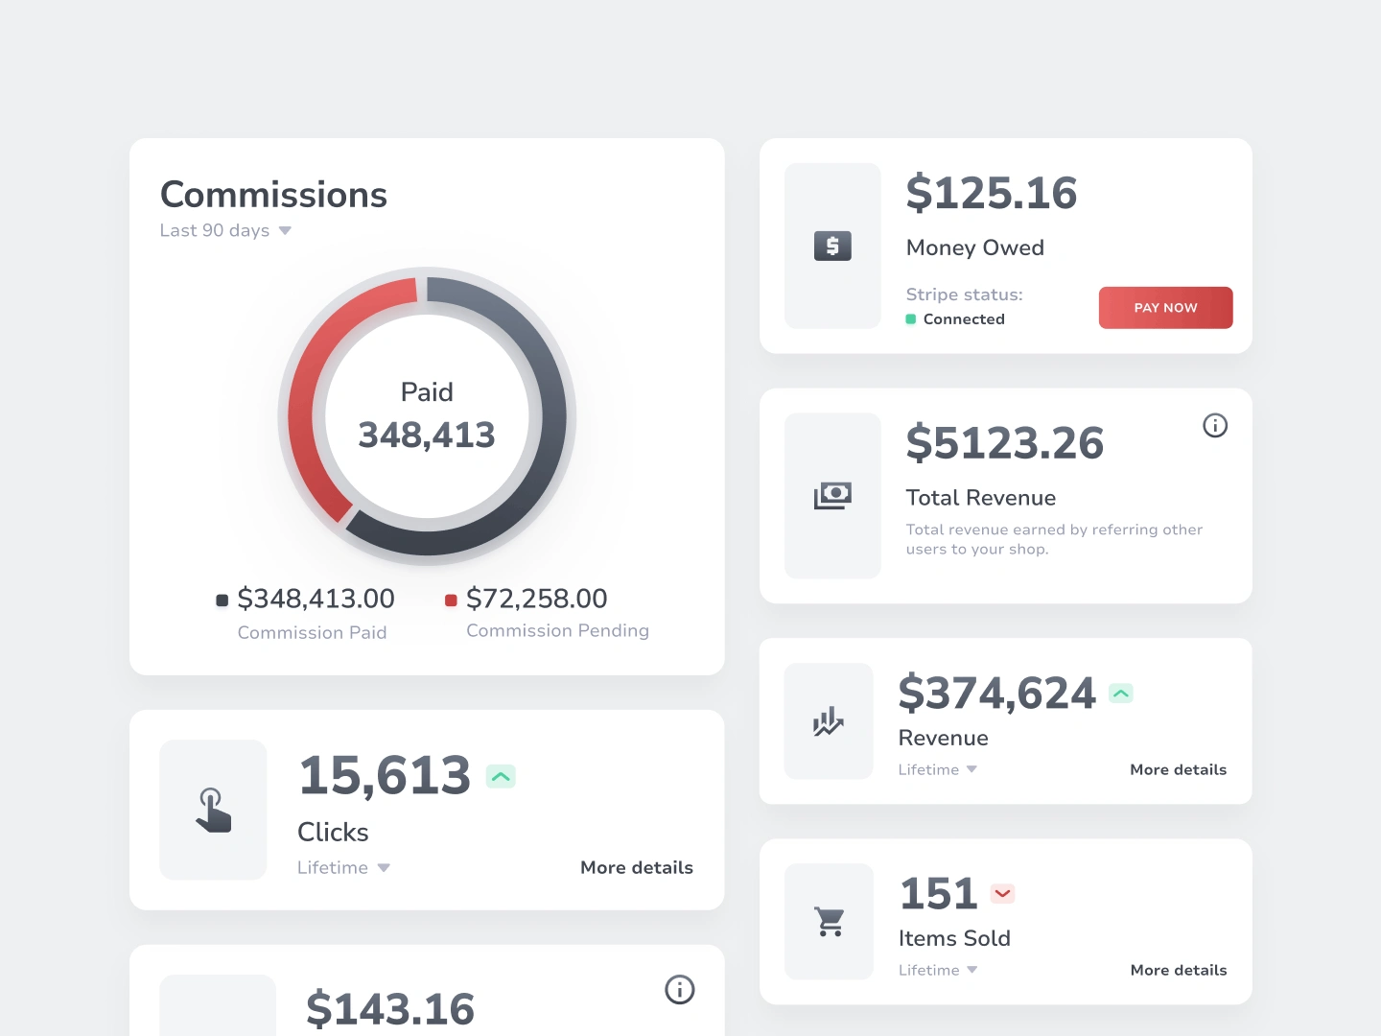Open the info icon on Total Revenue card
Viewport: 1381px width, 1036px height.
(x=1215, y=425)
